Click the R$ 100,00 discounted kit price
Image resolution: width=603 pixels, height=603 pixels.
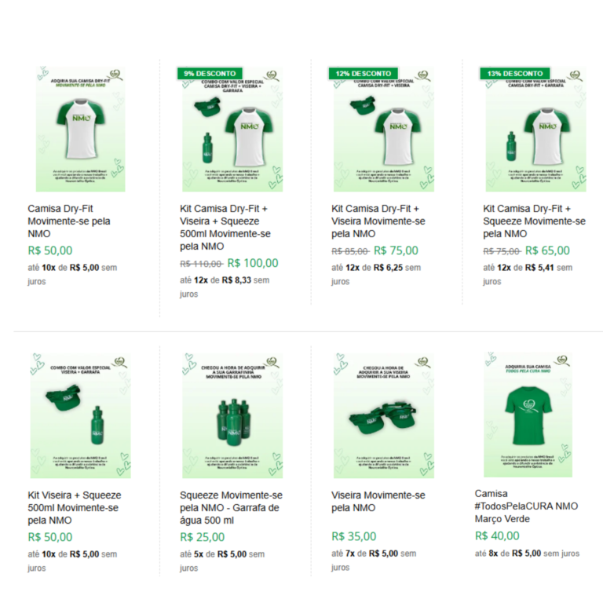252,264
